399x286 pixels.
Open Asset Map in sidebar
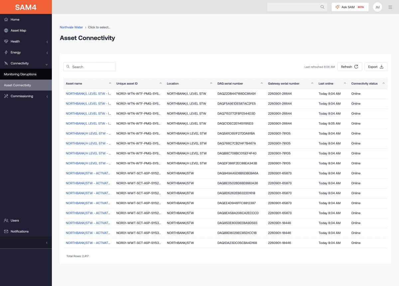(26, 31)
